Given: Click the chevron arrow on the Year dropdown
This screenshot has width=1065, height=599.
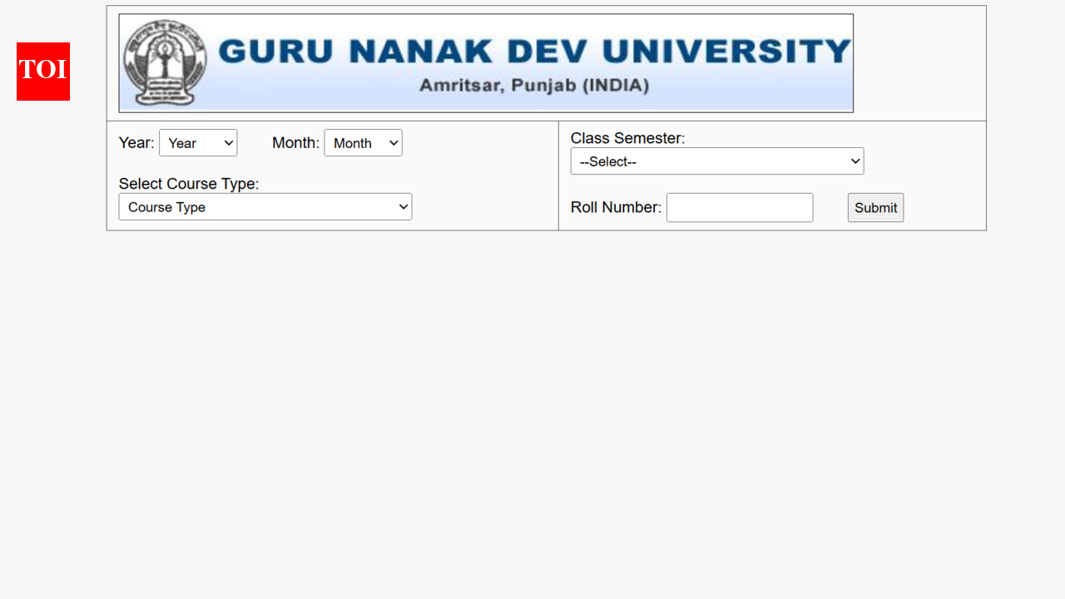Looking at the screenshot, I should click(227, 142).
